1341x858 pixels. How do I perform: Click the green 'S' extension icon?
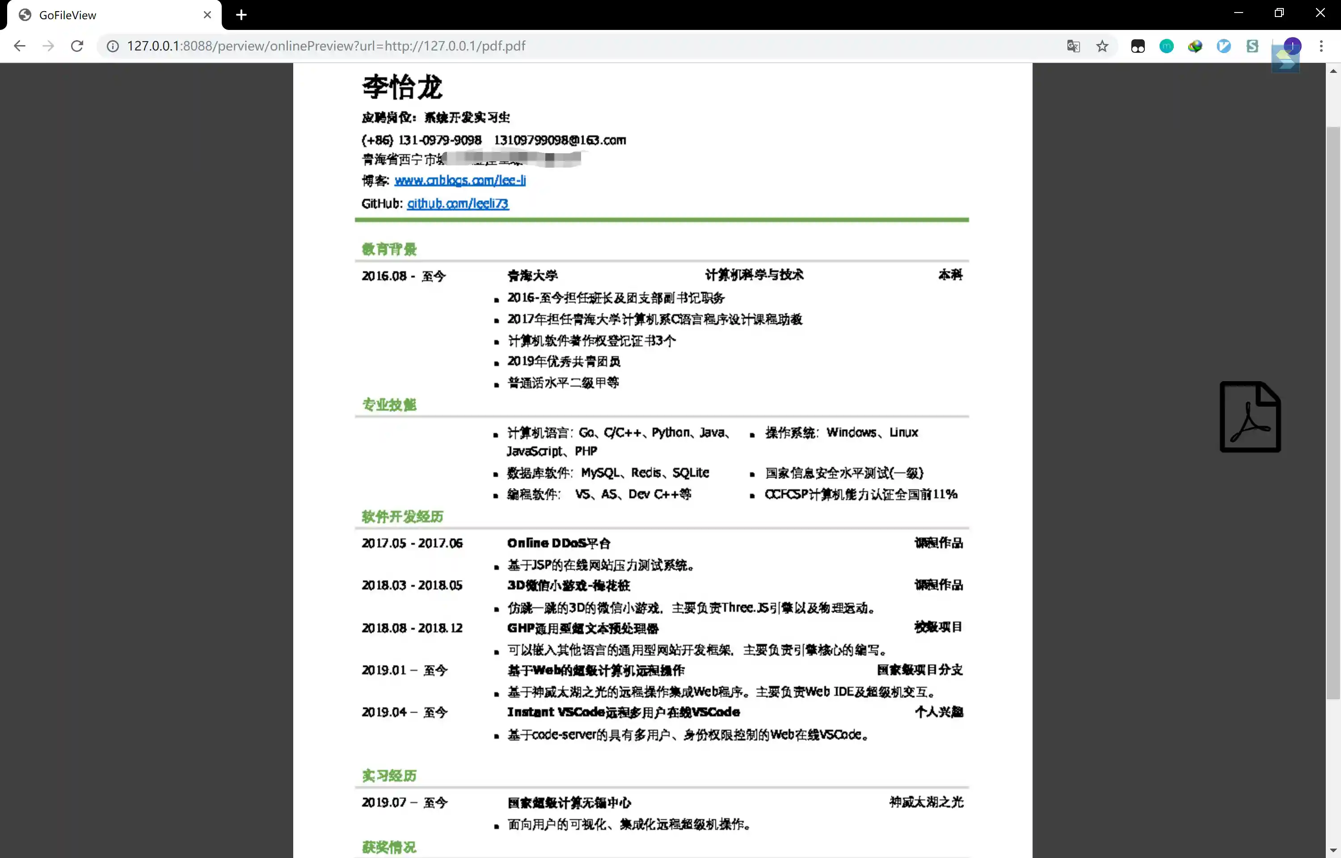(x=1252, y=46)
